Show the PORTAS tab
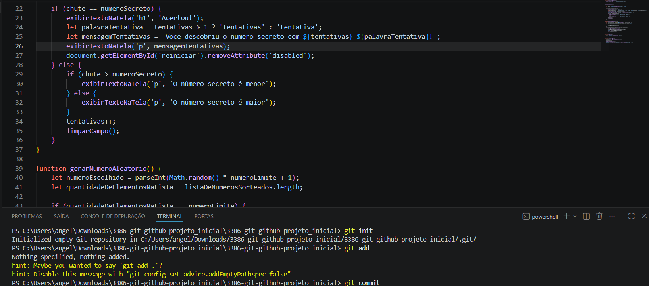 pos(204,216)
